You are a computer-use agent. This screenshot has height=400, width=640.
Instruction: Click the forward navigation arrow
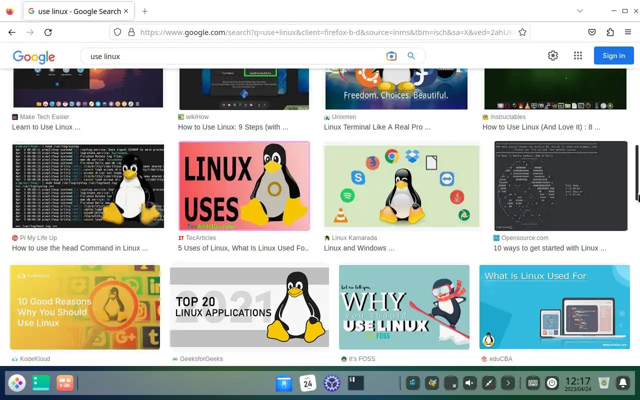[x=30, y=32]
